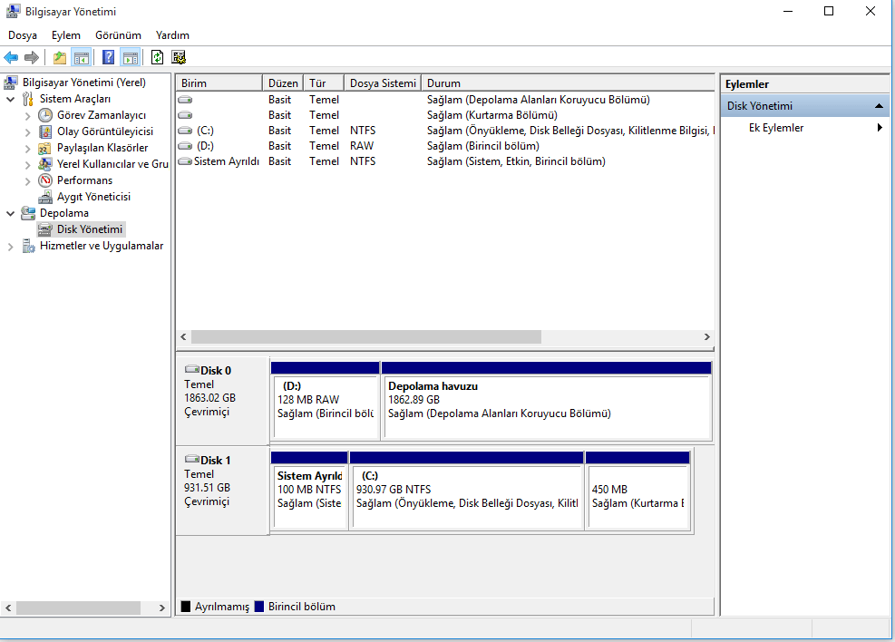This screenshot has width=895, height=642.
Task: Click the drive icon of the (C:) volume row
Action: (185, 131)
